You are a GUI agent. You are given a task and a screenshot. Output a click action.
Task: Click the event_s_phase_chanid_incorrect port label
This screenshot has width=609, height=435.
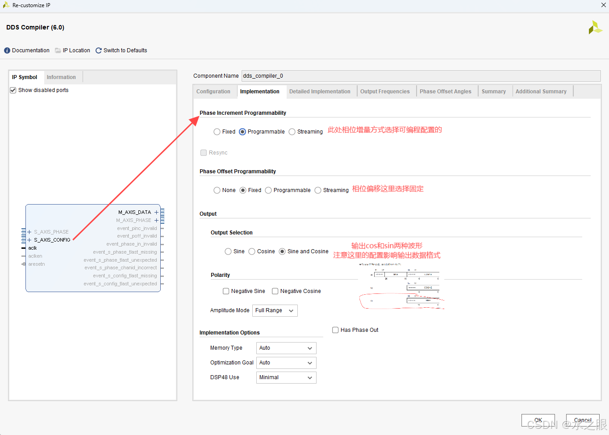click(121, 268)
